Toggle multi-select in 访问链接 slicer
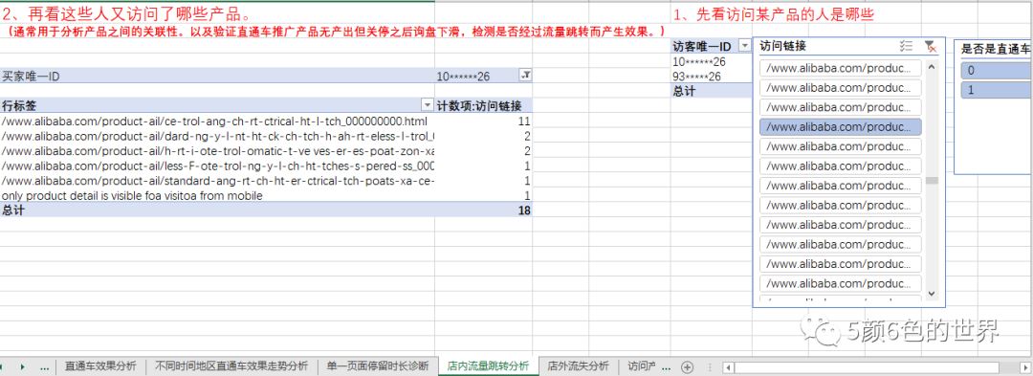 tap(906, 46)
